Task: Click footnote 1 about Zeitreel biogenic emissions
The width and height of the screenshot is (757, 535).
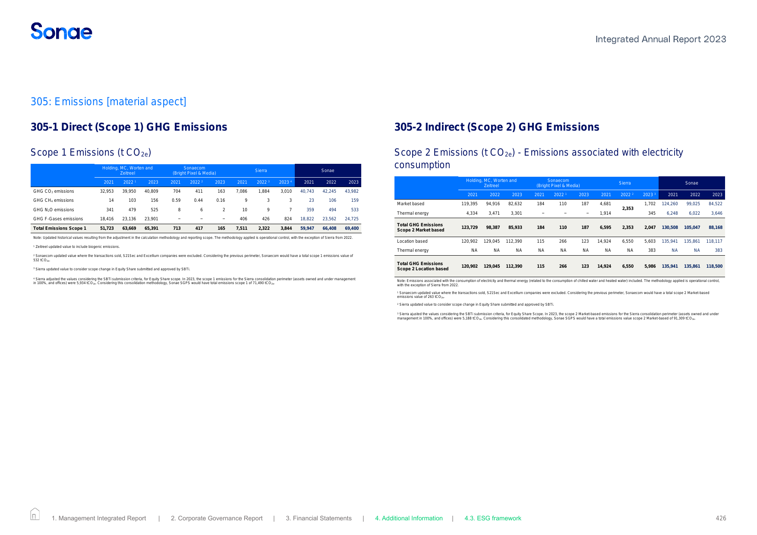Action: coord(76,247)
